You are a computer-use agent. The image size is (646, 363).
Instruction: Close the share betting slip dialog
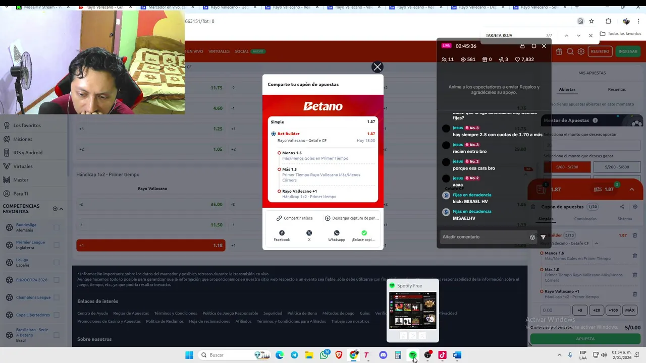pyautogui.click(x=377, y=67)
